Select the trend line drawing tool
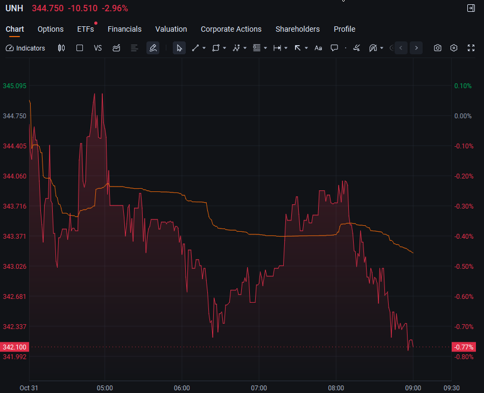Viewport: 484px width, 393px height. (195, 48)
